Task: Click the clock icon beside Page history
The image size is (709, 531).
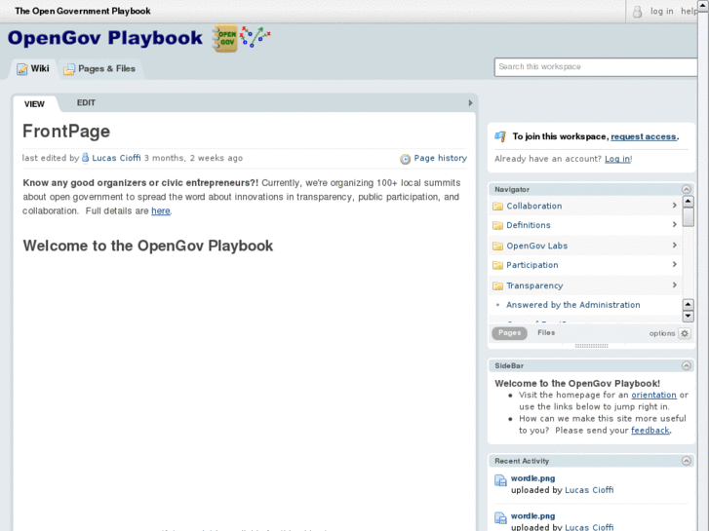Action: [405, 159]
